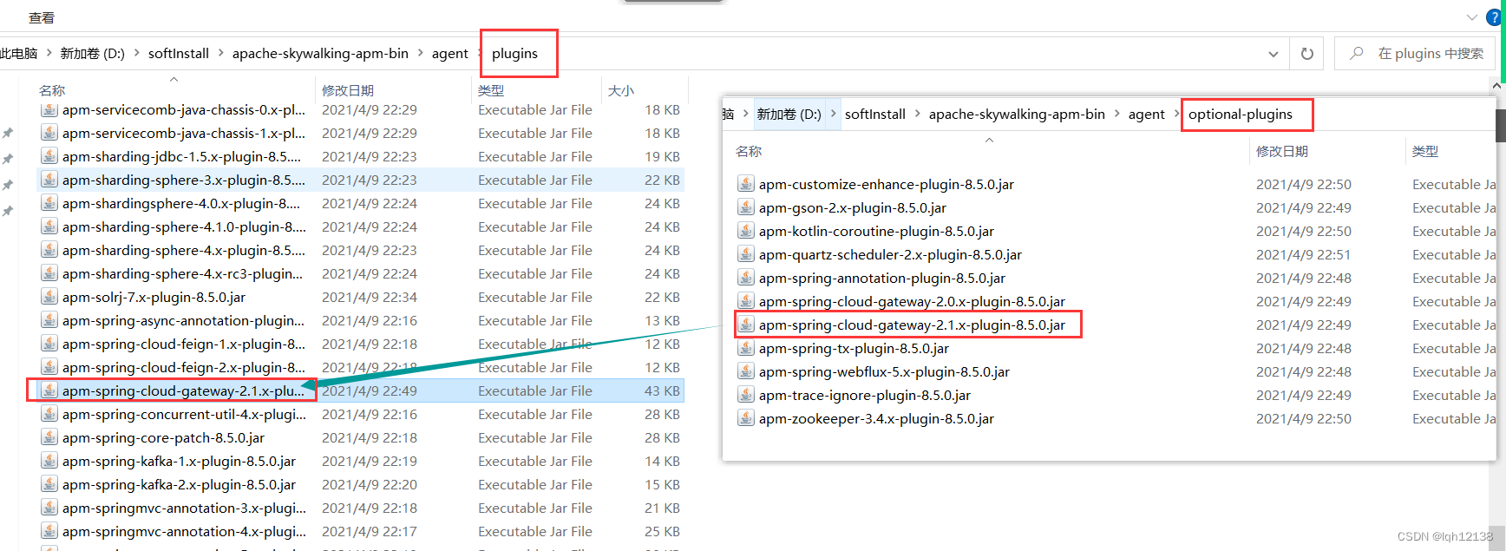Viewport: 1506px width, 551px height.
Task: Select apm-spring-cloud-gateway-2.0.x-plugin-8.5.0.jar file
Action: click(x=912, y=301)
